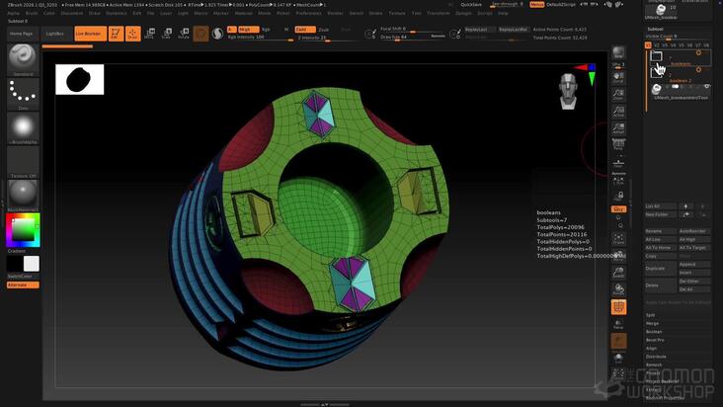Toggle the Live Boolean button
723x407 pixels.
coord(91,34)
